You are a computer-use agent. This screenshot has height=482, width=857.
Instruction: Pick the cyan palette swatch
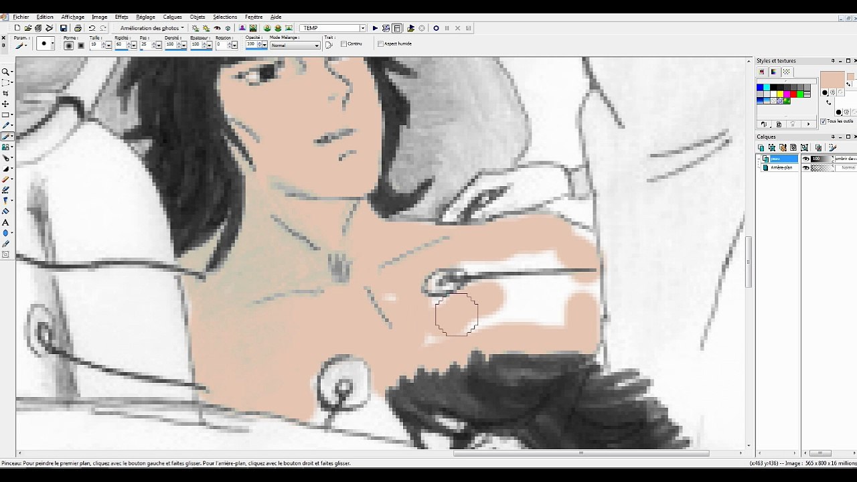point(767,88)
